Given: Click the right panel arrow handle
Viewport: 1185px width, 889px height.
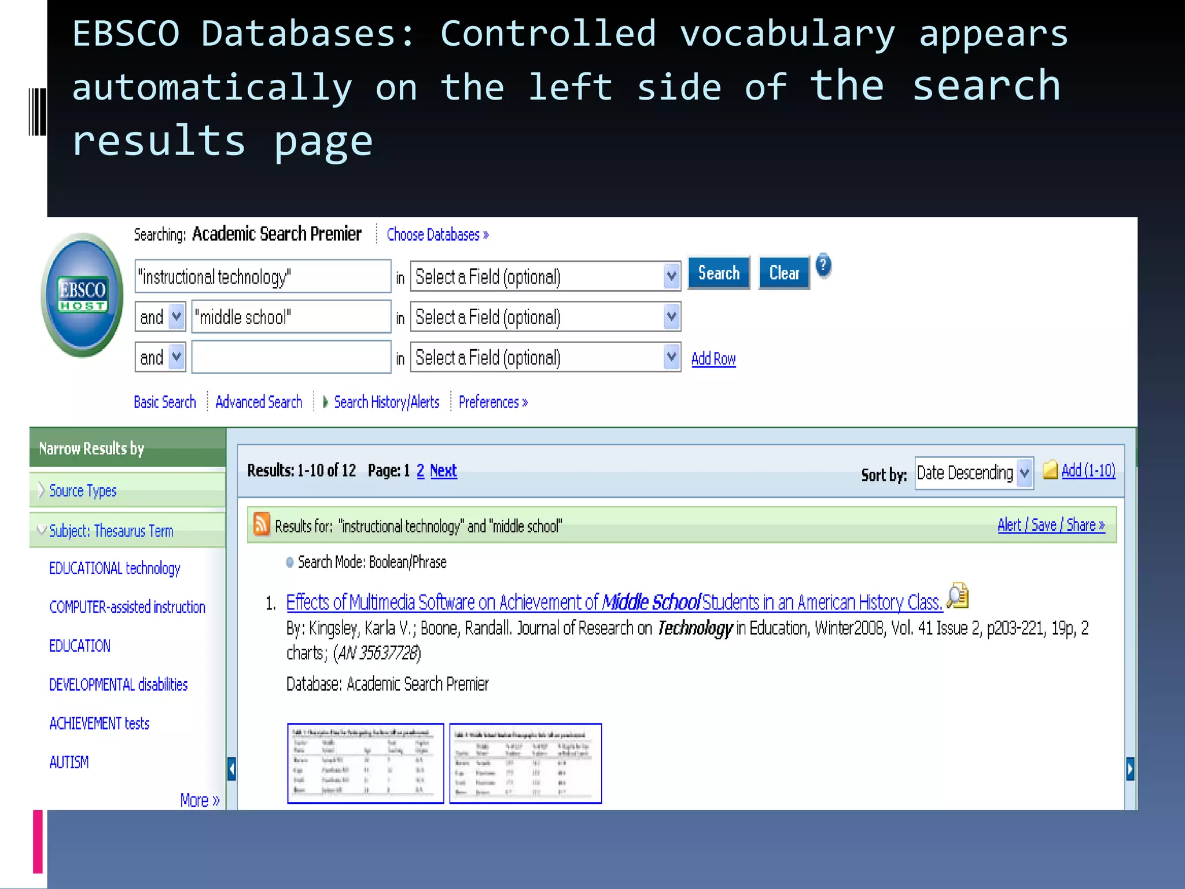Looking at the screenshot, I should pyautogui.click(x=1130, y=769).
